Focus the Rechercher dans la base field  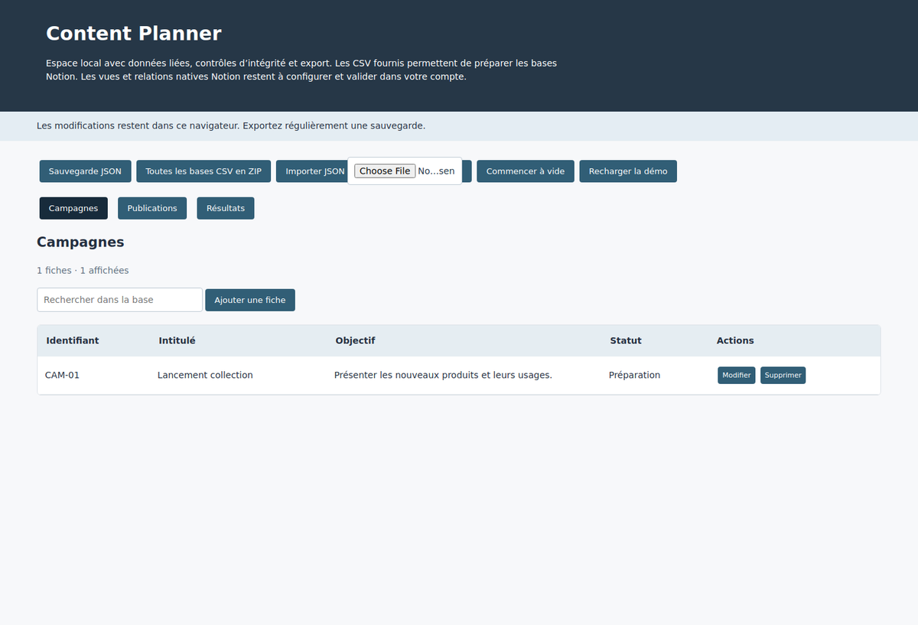coord(119,300)
